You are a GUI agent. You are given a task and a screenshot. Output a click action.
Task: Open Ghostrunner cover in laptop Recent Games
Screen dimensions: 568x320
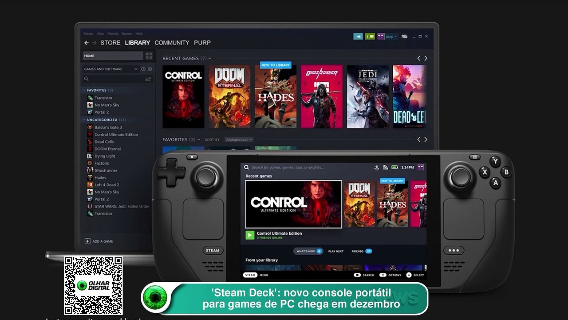tap(322, 97)
